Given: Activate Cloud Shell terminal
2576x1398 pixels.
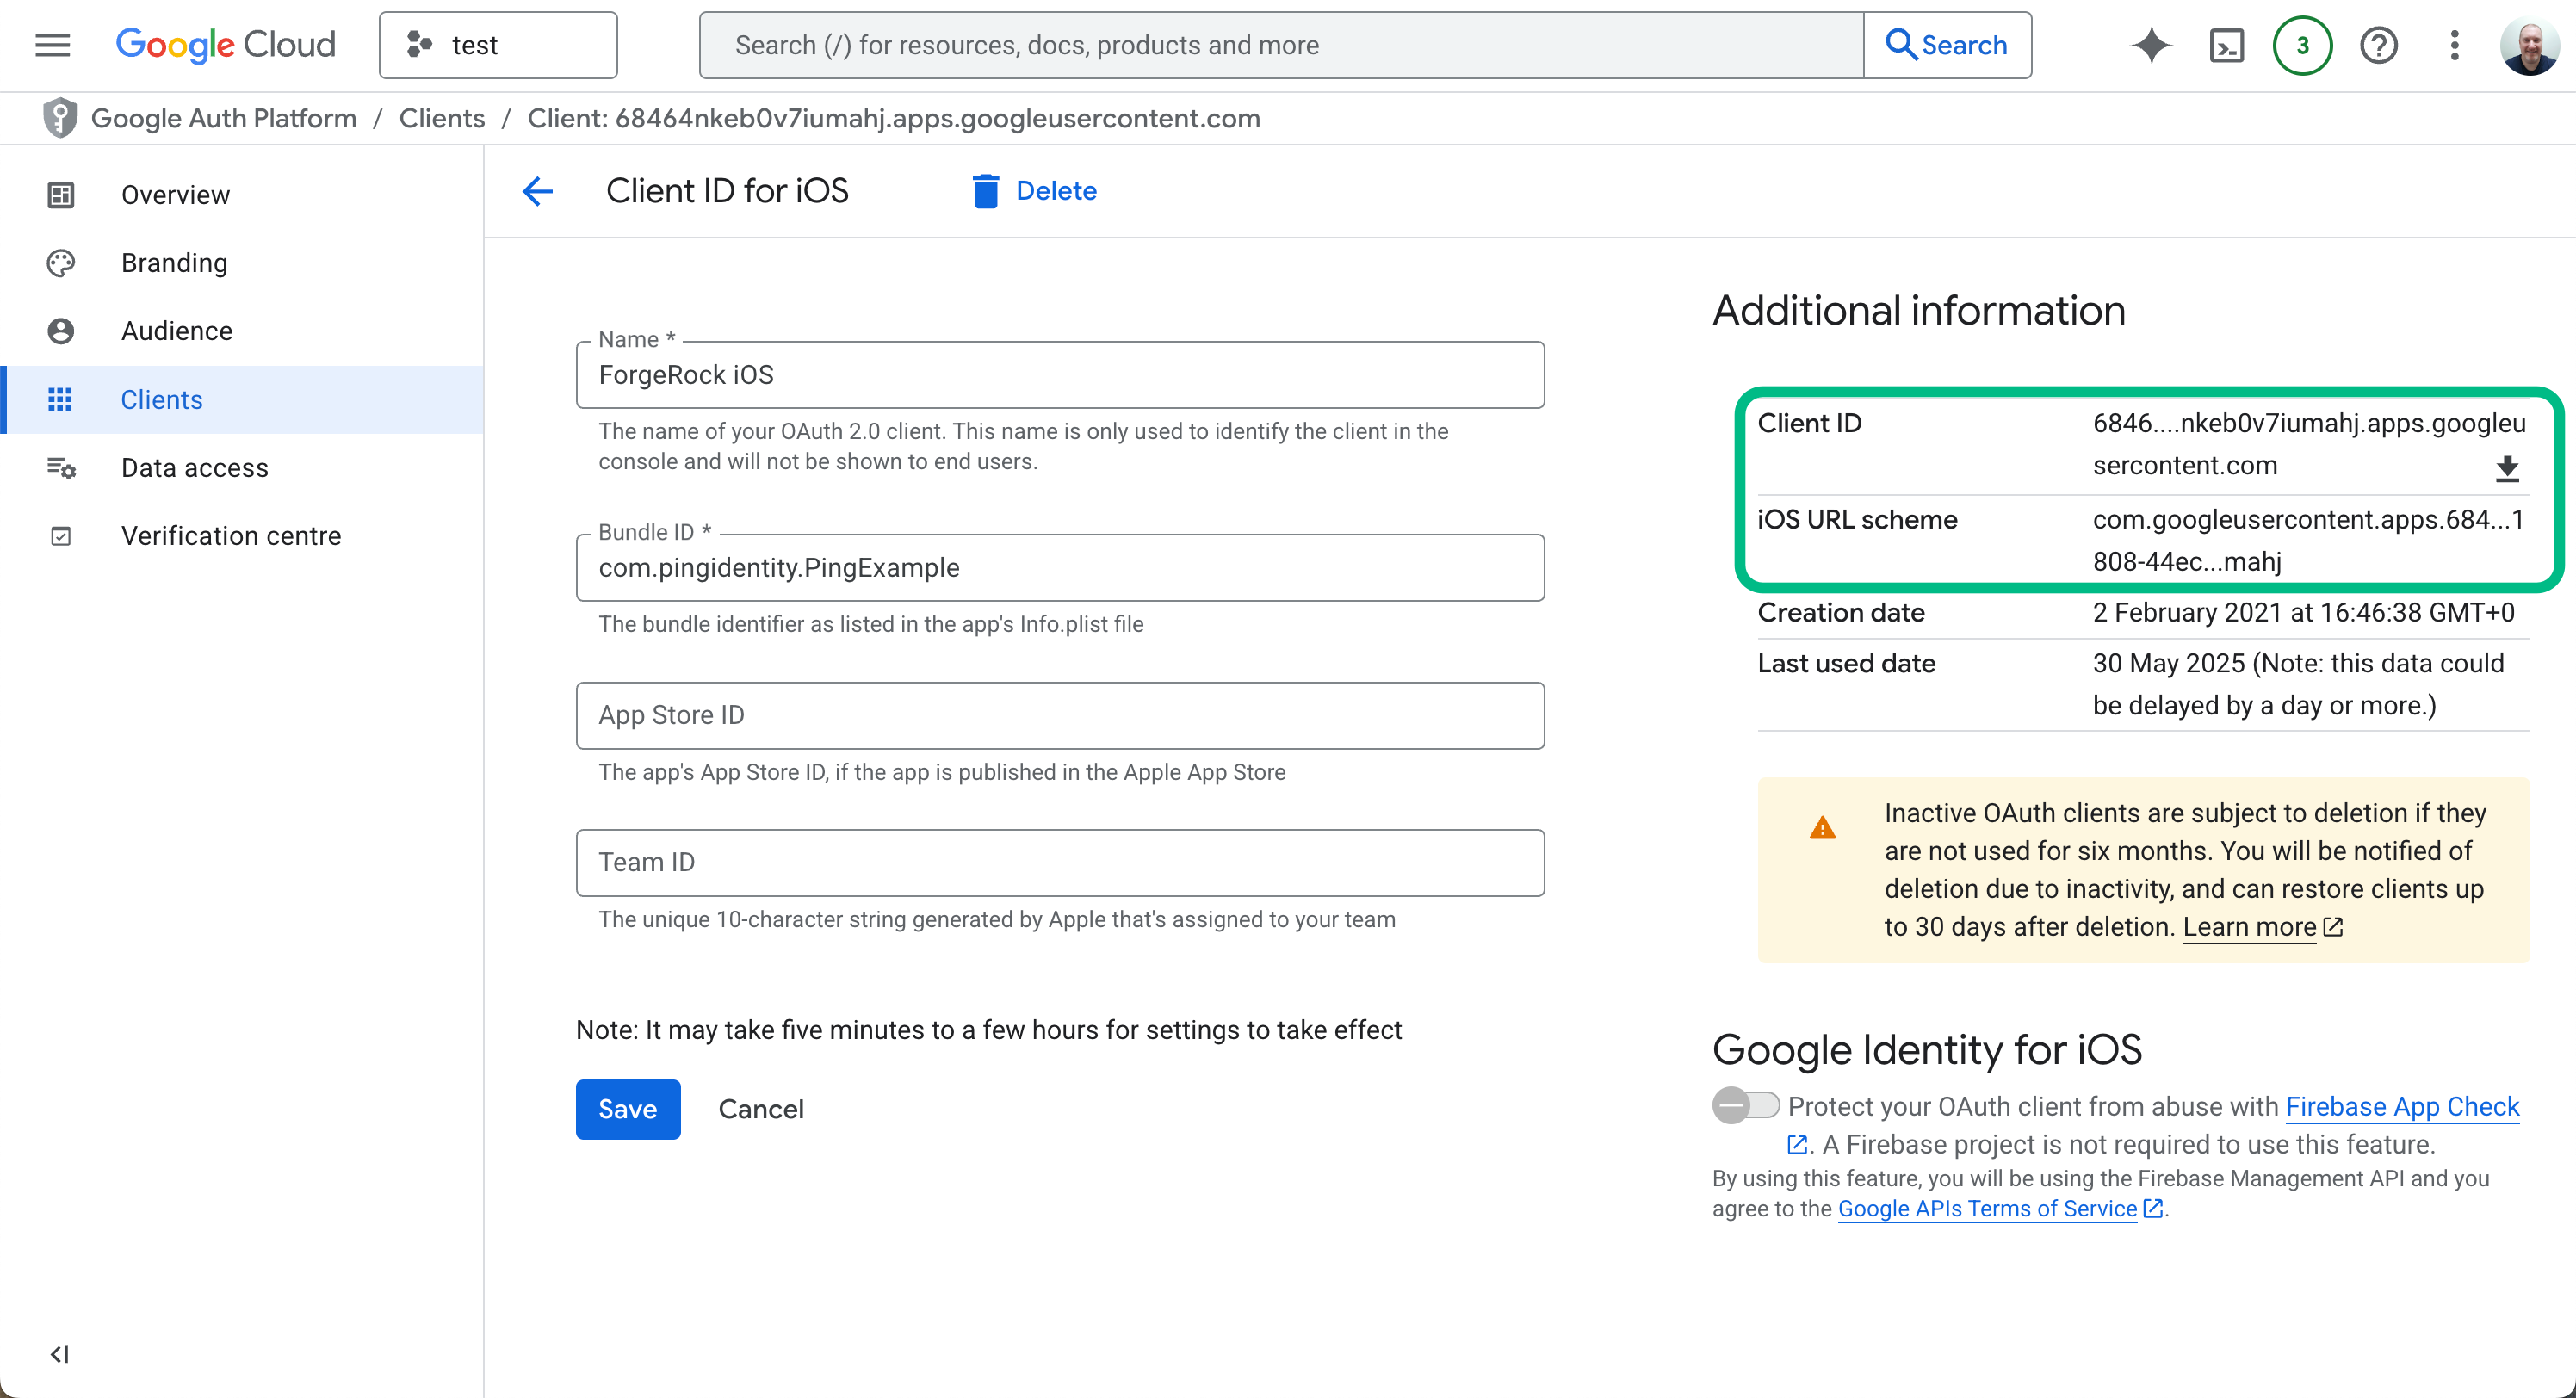Looking at the screenshot, I should [x=2227, y=45].
